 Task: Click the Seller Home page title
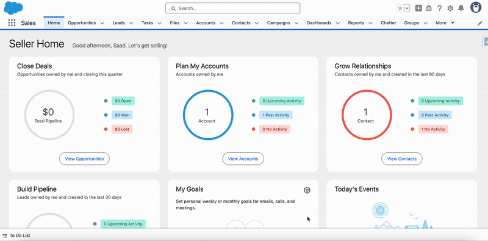tap(37, 44)
